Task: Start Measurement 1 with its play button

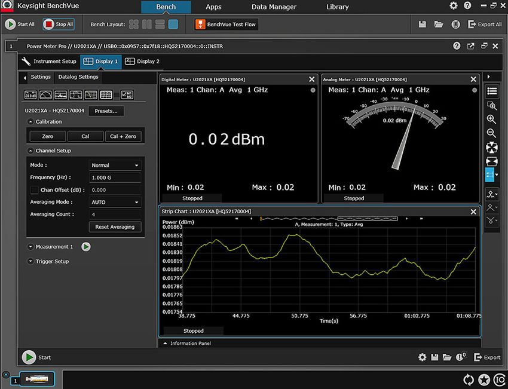Action: click(86, 247)
